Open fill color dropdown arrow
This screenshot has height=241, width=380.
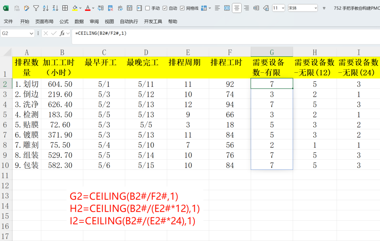pos(80,8)
